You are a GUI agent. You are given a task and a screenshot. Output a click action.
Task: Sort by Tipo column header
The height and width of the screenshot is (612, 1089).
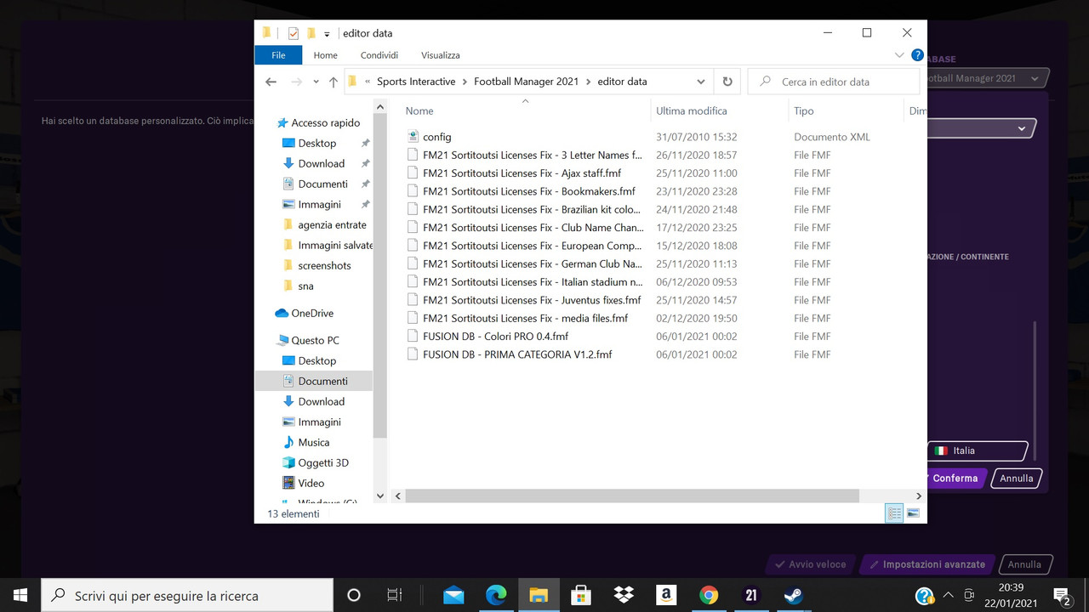[x=804, y=111]
